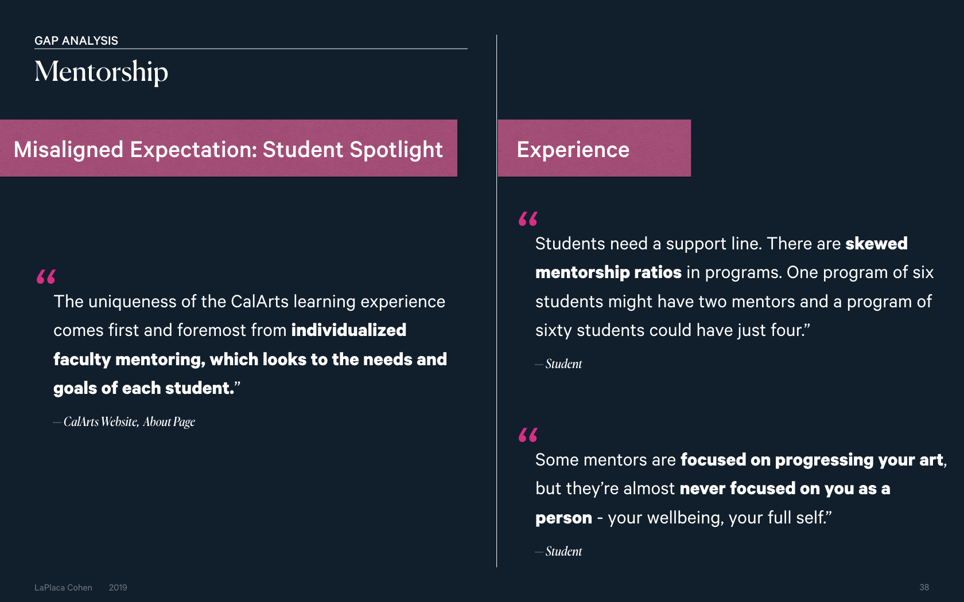Click the pink quote mark above CalArts quote

(46, 277)
